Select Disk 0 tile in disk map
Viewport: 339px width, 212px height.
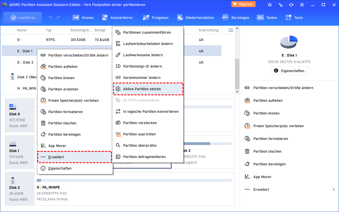click(19, 116)
